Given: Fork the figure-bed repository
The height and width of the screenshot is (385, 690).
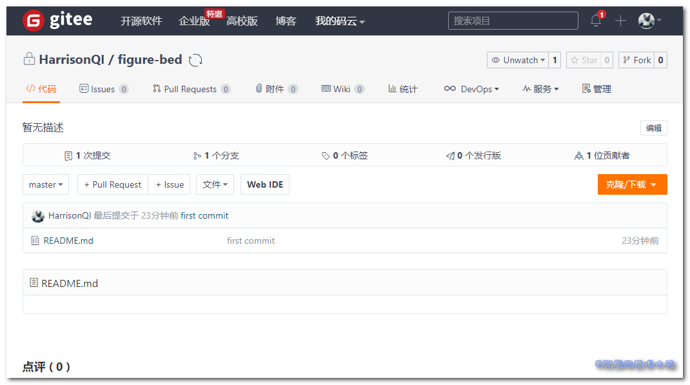Looking at the screenshot, I should [x=636, y=60].
